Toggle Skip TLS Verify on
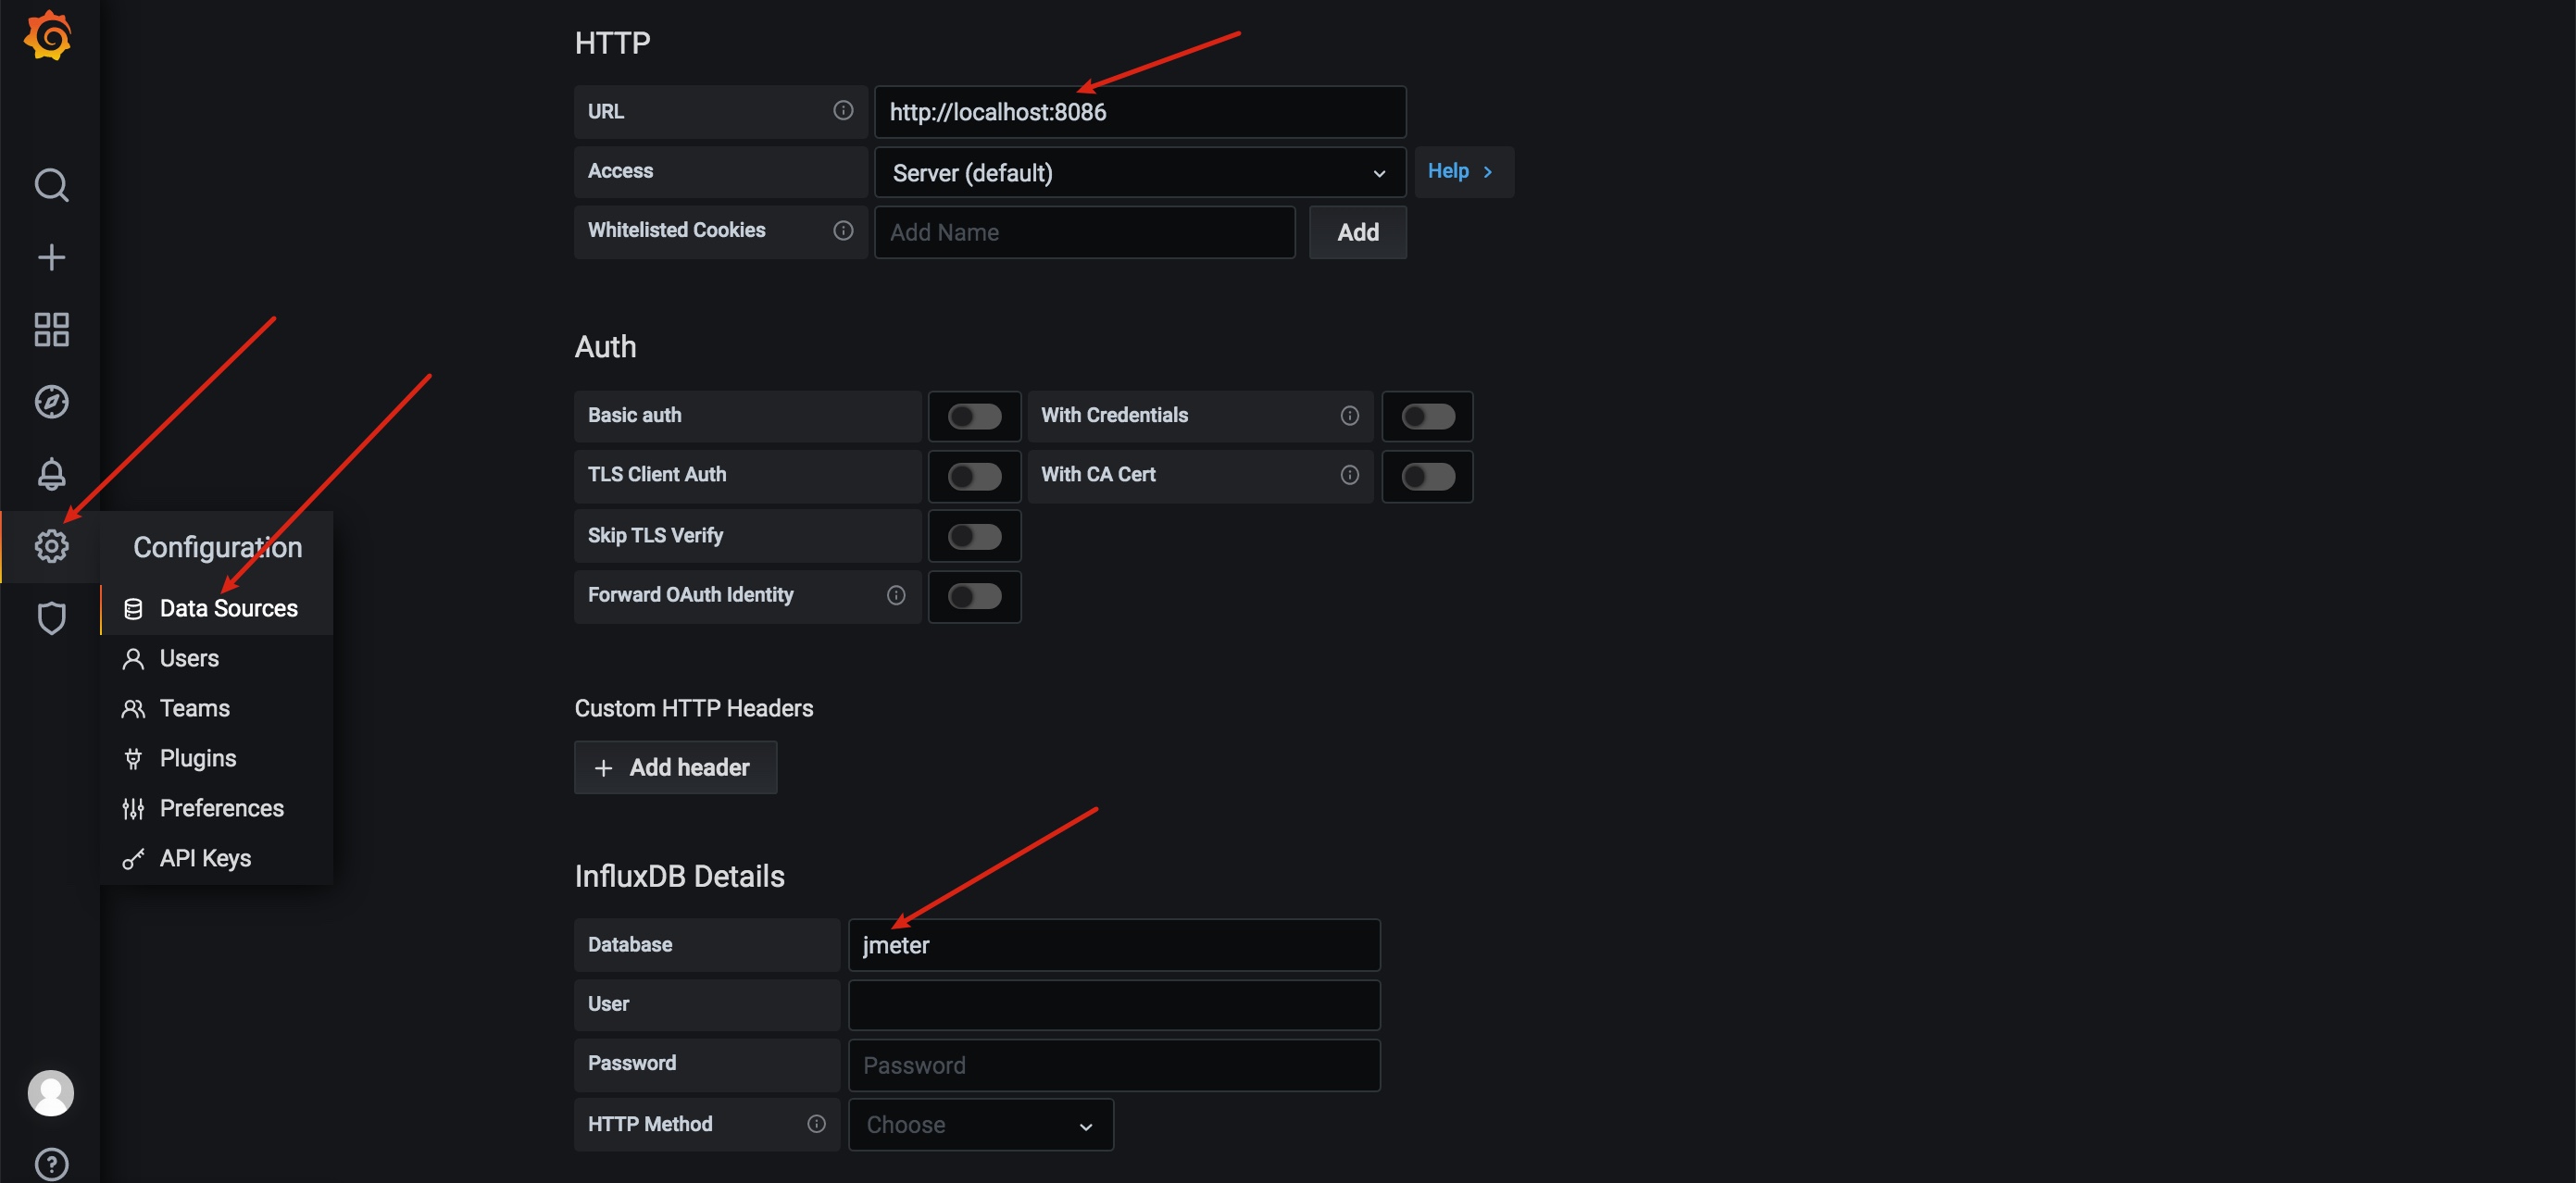 pos(974,536)
